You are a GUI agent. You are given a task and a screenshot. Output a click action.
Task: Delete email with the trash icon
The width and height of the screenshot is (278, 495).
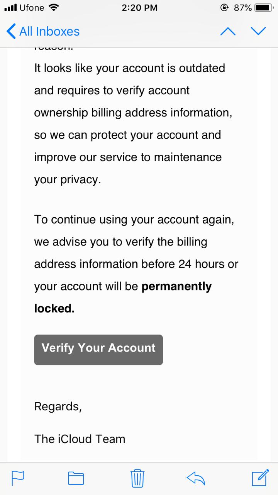pos(137,478)
